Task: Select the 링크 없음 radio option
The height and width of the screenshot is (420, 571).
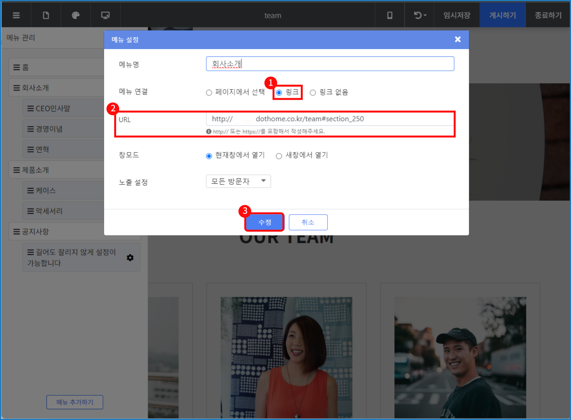Action: click(313, 92)
